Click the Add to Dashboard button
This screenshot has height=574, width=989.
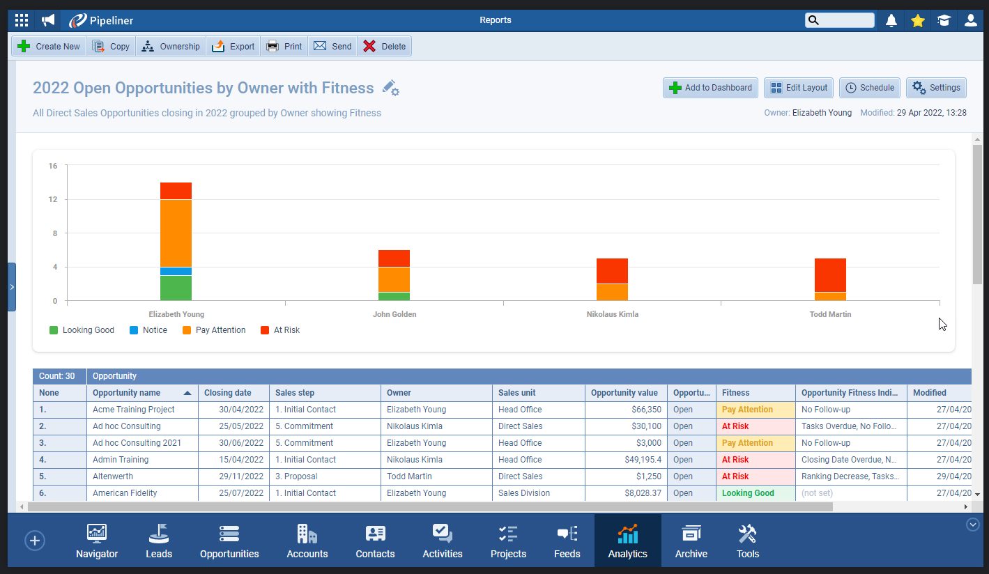point(711,88)
